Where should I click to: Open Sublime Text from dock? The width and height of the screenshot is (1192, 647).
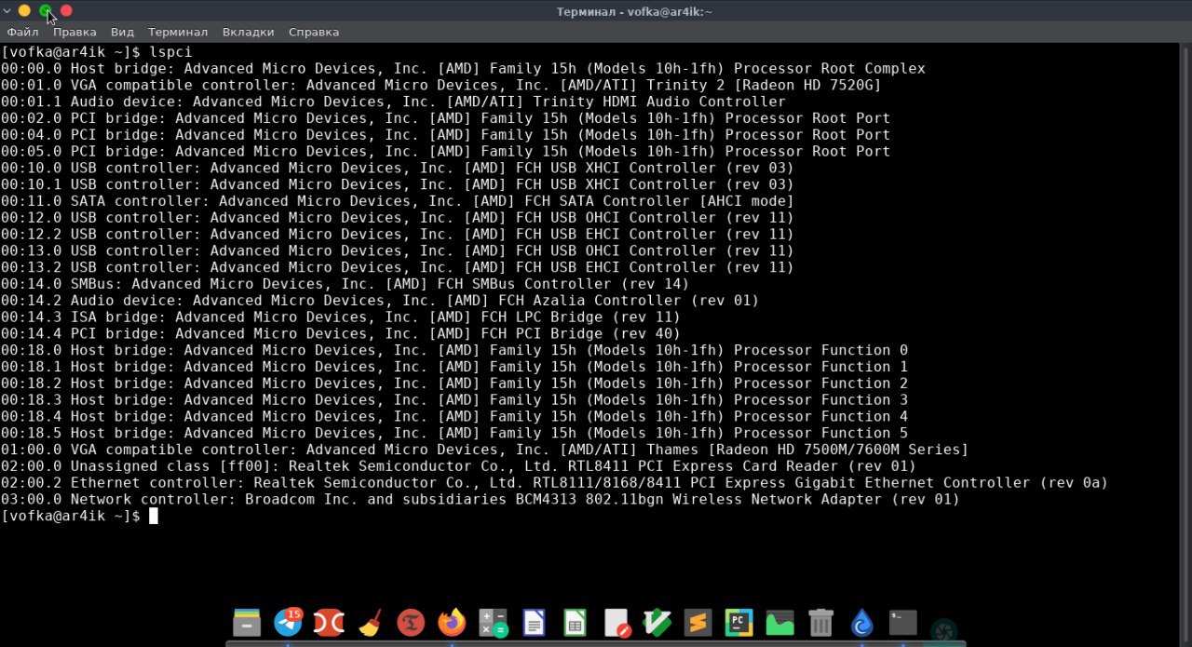698,622
